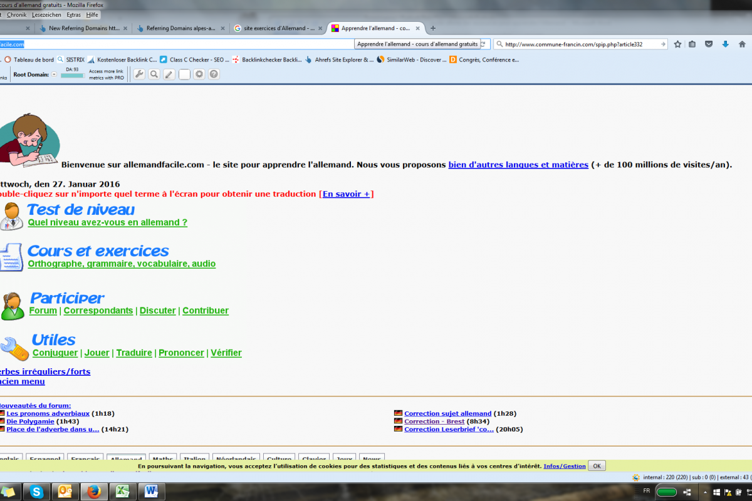Open the Lesezeichen menu
Screen dimensions: 752x501
point(48,14)
